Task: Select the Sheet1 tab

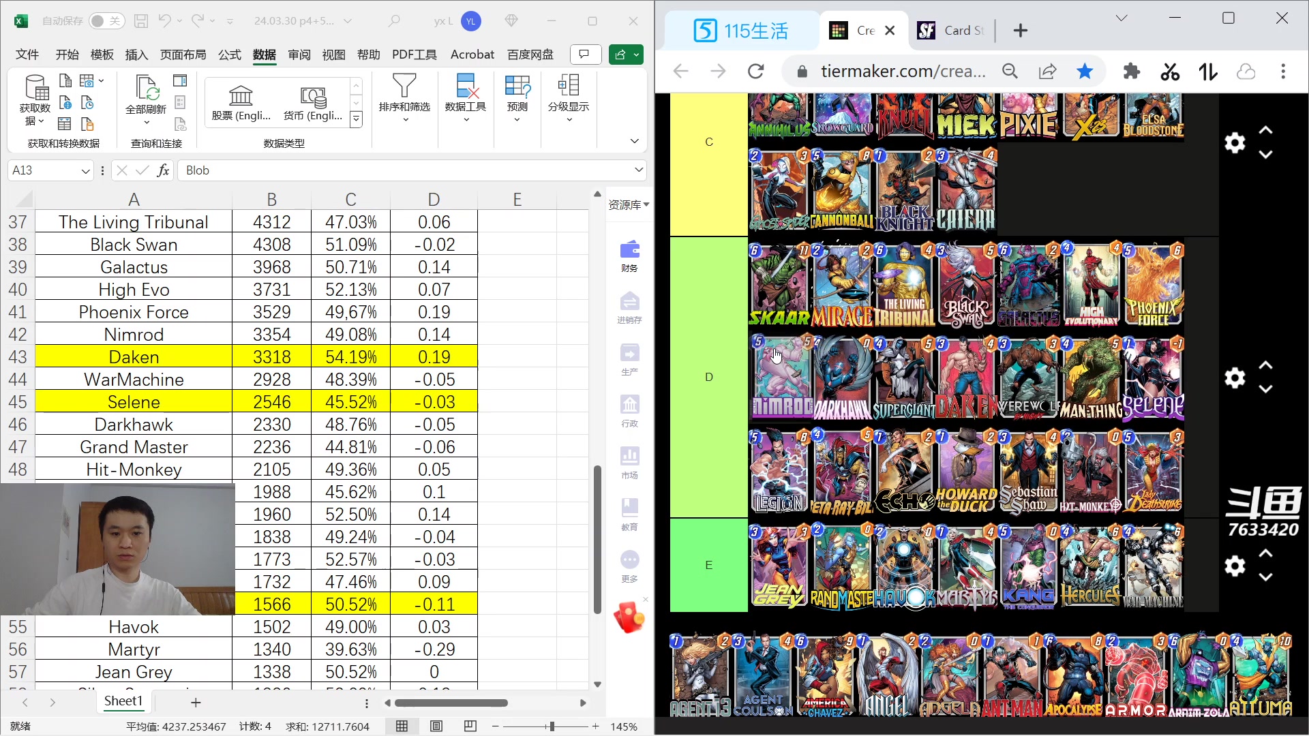Action: [x=123, y=701]
